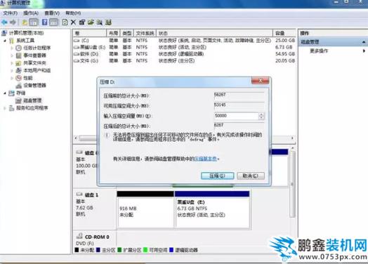Viewport: 368px width, 264px height.
Task: Click the Refresh toolbar icon
Action: pyautogui.click(x=65, y=22)
